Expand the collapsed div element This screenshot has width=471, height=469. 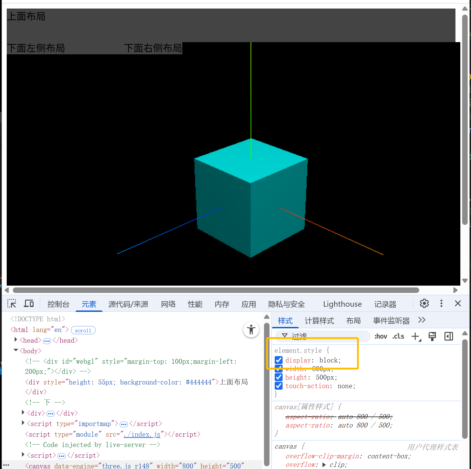tap(23, 413)
